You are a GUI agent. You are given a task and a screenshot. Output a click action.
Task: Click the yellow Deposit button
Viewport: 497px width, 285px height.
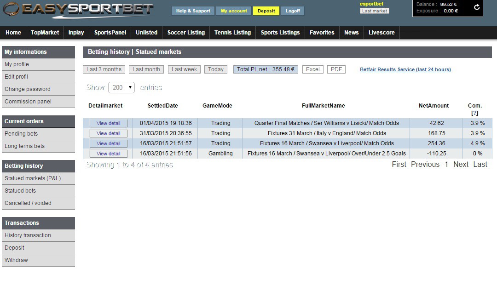coord(266,11)
